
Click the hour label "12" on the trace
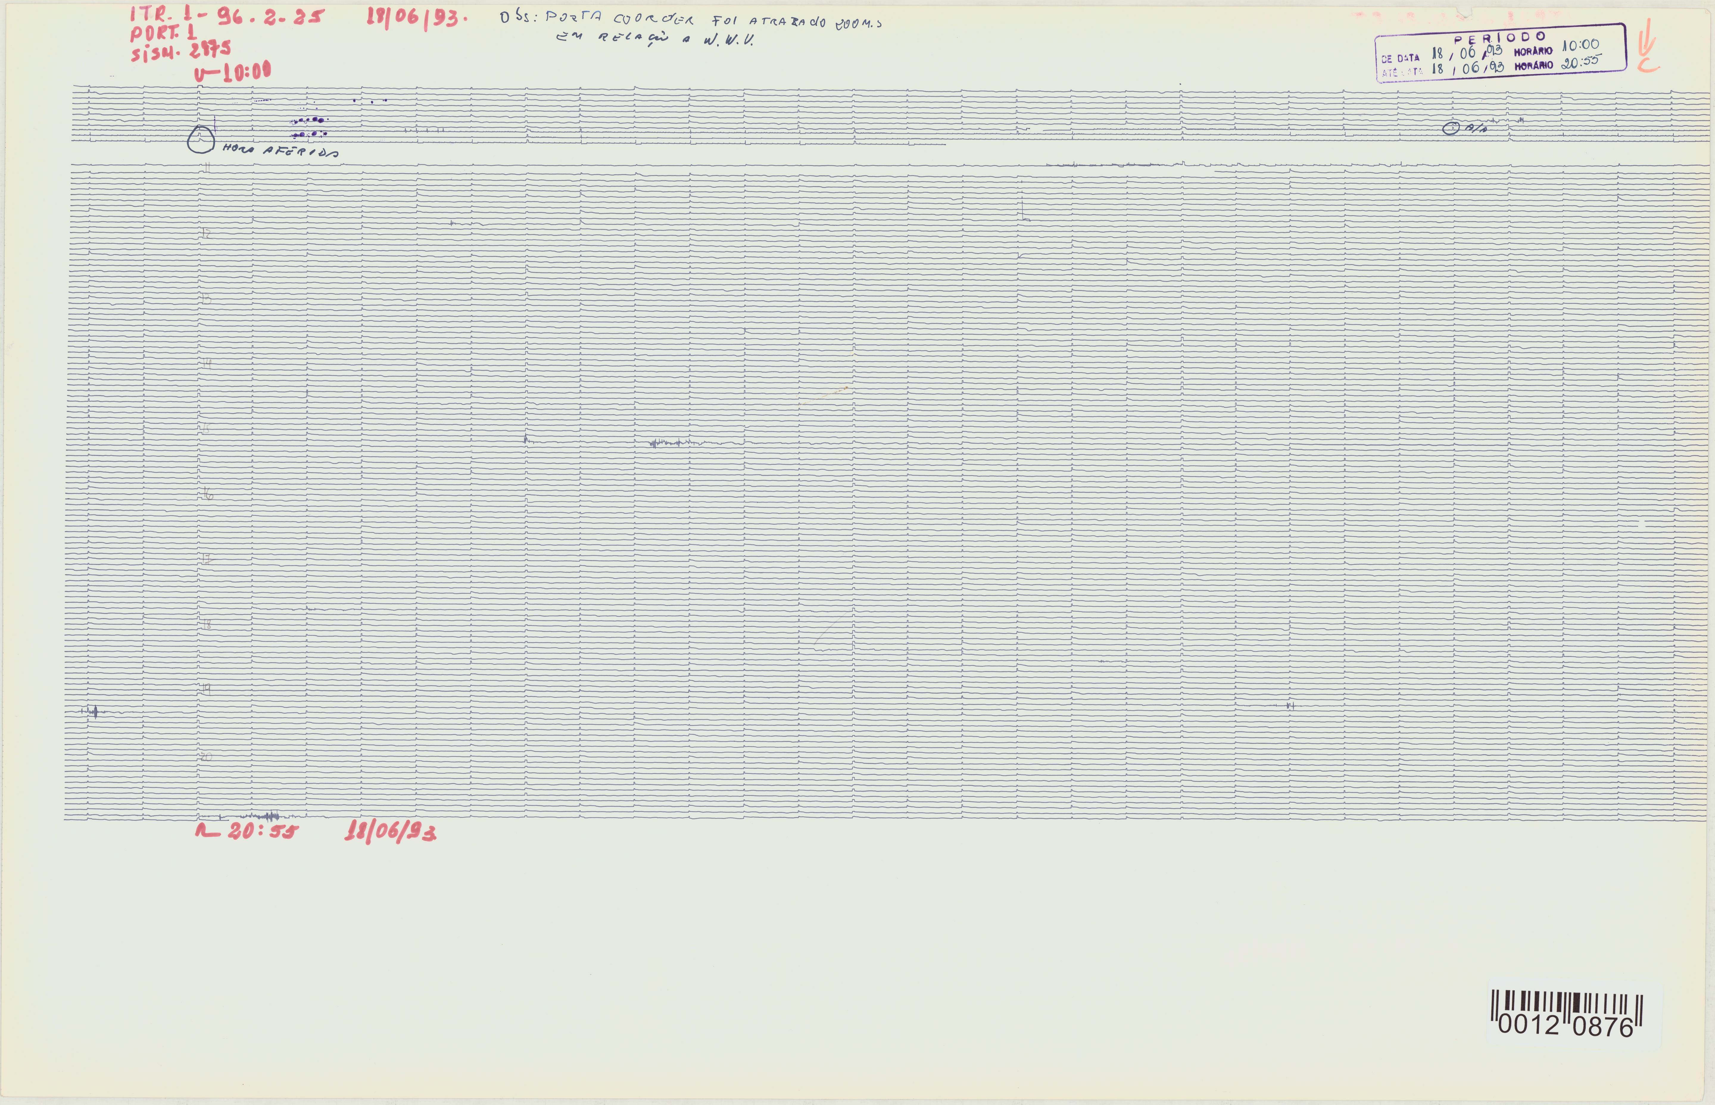click(x=205, y=233)
